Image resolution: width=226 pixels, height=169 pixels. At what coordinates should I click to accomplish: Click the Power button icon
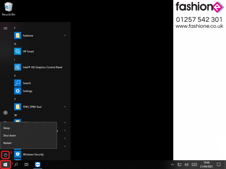point(6,155)
